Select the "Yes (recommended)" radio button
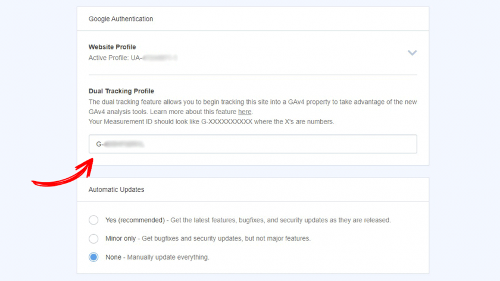This screenshot has height=281, width=500. coord(93,220)
